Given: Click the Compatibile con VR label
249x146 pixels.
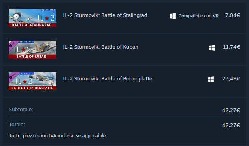Looking at the screenshot, I should click(198, 16).
